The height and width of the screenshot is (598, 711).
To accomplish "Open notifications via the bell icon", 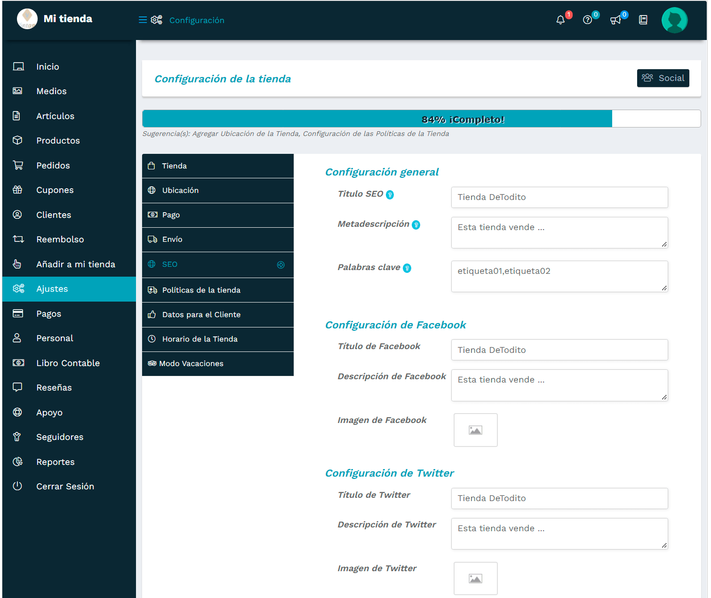I will coord(560,20).
